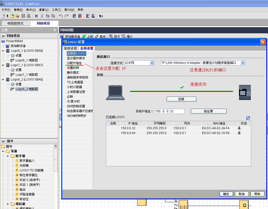Image resolution: width=268 pixels, height=209 pixels.
Task: Click the 添加新设备 icon in network view toolbar
Action: pyautogui.click(x=62, y=36)
